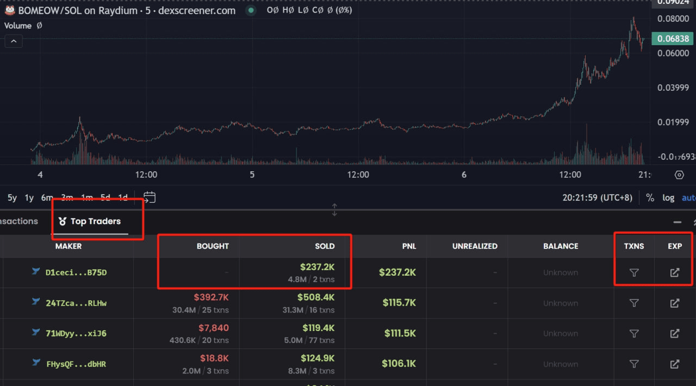696x386 pixels.
Task: Click the current price label 0.06838
Action: (673, 39)
